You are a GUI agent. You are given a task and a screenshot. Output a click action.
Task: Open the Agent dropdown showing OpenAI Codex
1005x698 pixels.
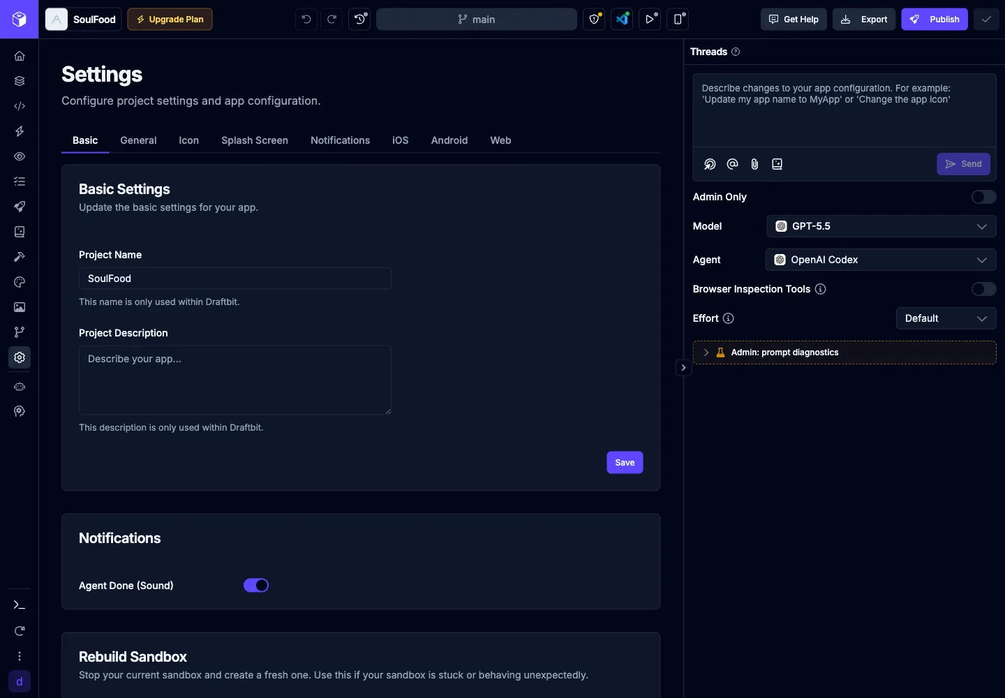[x=881, y=260]
